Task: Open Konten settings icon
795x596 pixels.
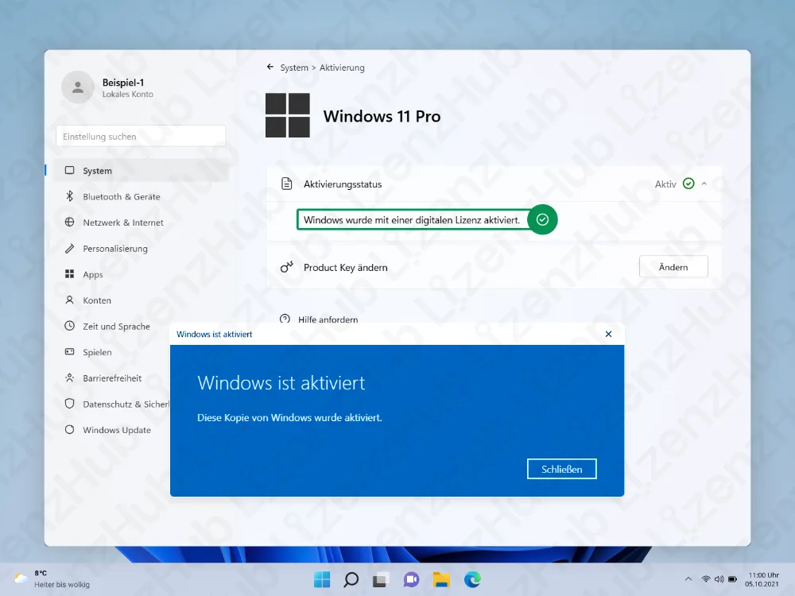Action: (x=71, y=300)
